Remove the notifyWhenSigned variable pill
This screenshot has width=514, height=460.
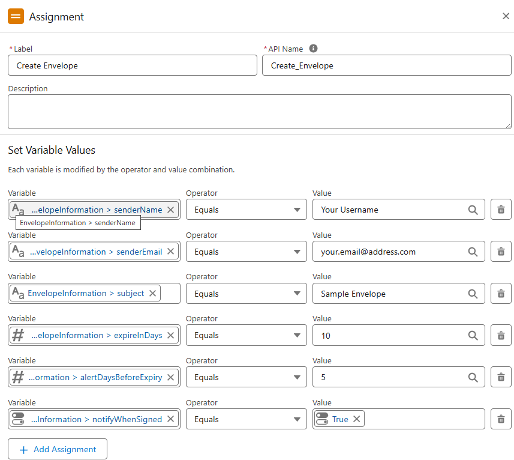pos(170,419)
